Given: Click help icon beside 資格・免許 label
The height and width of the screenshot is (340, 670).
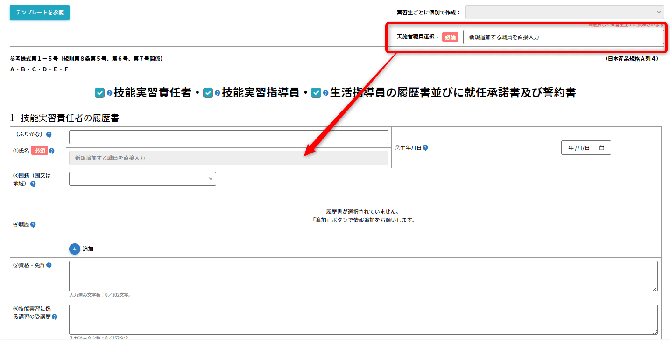Looking at the screenshot, I should [49, 265].
